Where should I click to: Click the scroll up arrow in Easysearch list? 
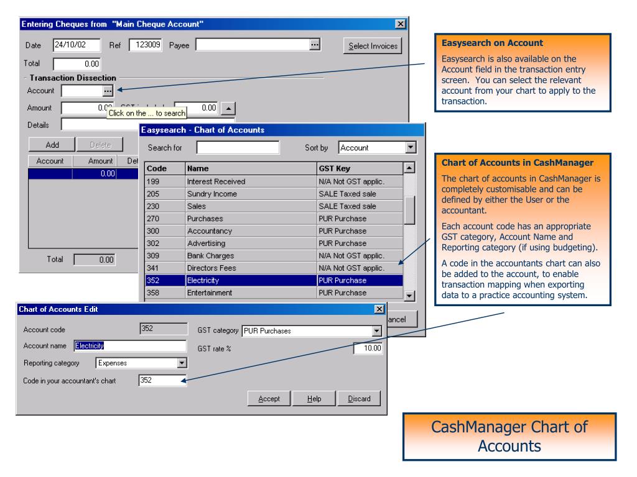click(x=409, y=168)
